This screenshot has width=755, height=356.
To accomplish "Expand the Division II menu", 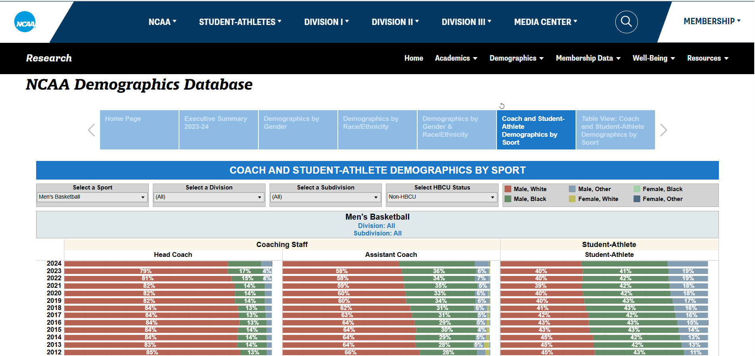I will (x=395, y=22).
